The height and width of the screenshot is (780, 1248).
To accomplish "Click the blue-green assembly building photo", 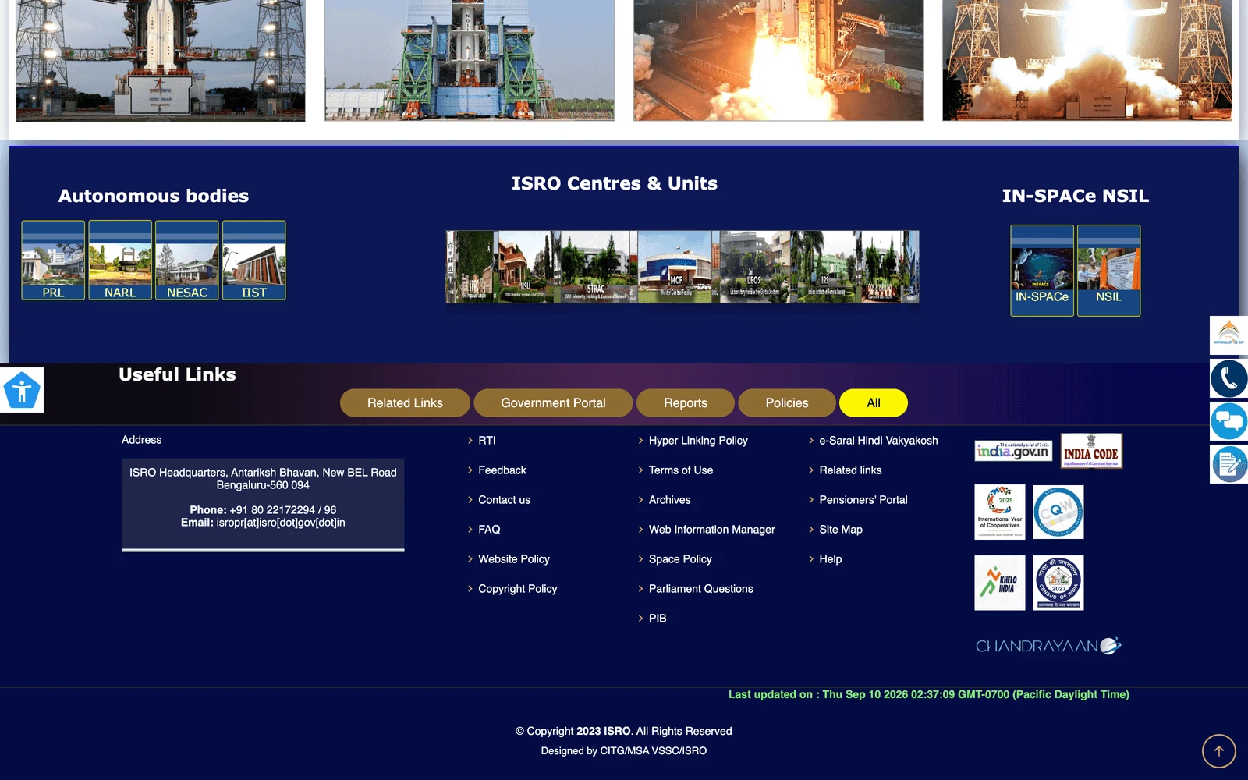I will click(x=470, y=60).
